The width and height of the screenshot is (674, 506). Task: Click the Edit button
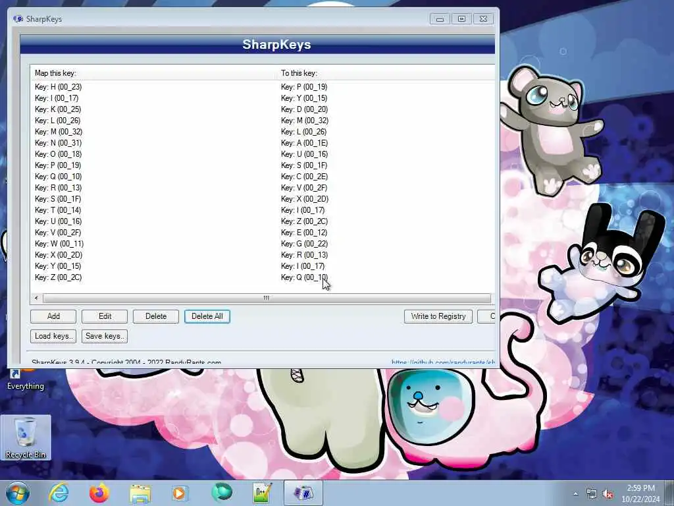pos(105,316)
